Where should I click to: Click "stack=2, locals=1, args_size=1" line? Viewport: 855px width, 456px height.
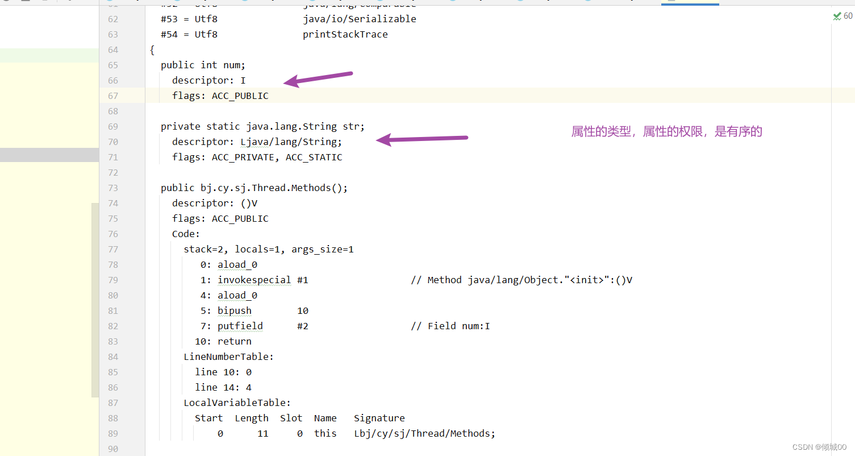[269, 249]
